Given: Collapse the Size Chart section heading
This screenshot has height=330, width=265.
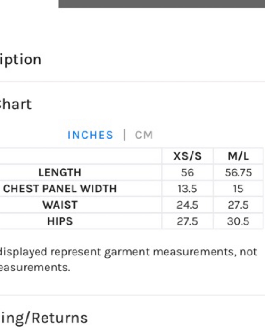Looking at the screenshot, I should click(16, 104).
